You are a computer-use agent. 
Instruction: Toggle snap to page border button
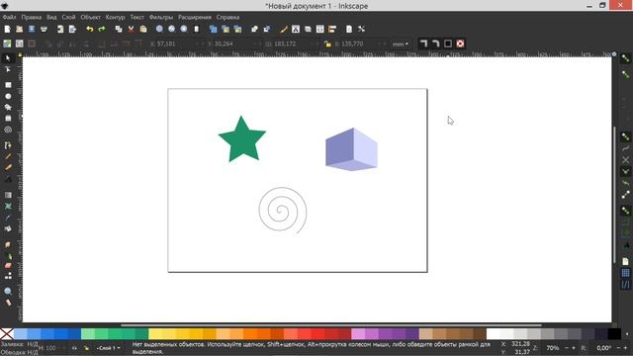625,261
